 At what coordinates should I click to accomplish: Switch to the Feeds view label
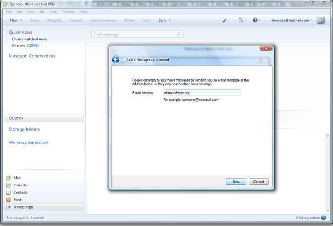[18, 200]
